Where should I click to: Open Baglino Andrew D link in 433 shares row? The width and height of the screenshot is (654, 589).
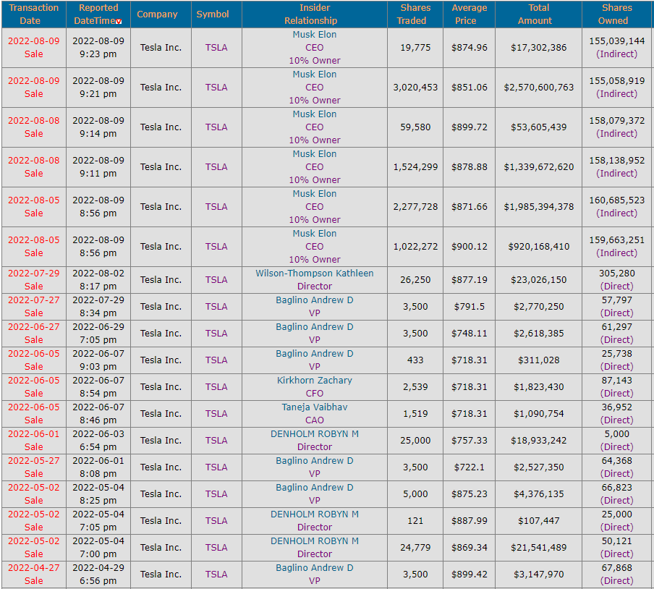point(315,353)
